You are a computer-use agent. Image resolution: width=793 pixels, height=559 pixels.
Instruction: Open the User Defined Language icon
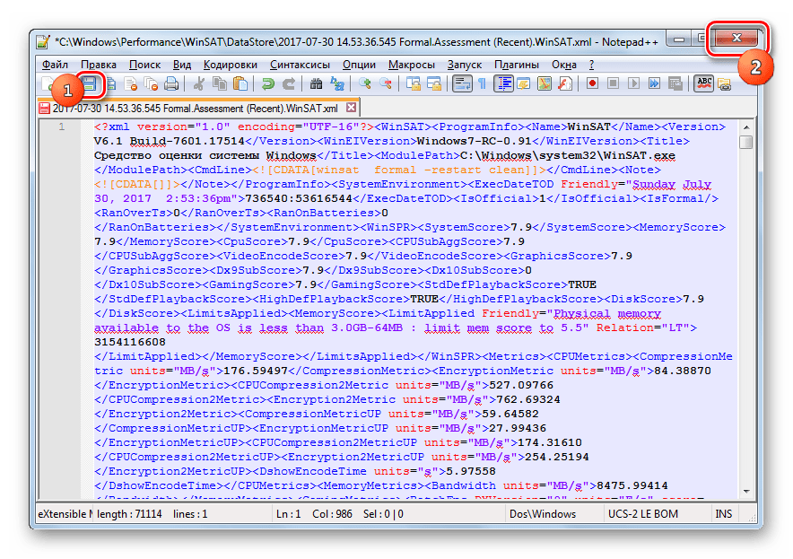[x=524, y=83]
